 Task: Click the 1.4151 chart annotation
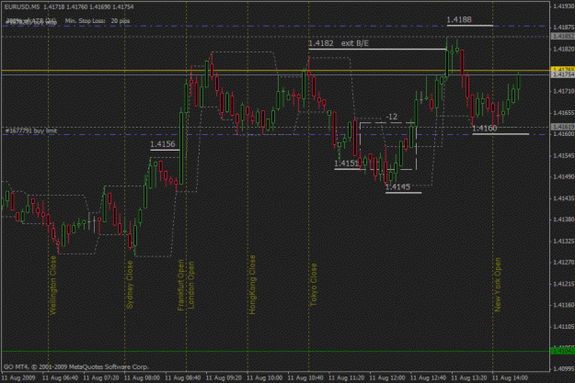click(346, 163)
